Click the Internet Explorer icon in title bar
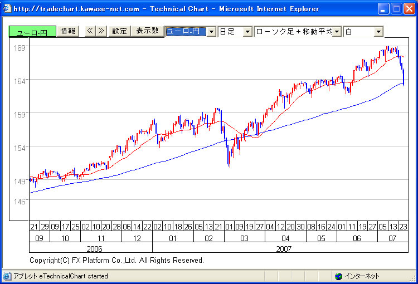The height and width of the screenshot is (284, 418). tap(7, 8)
